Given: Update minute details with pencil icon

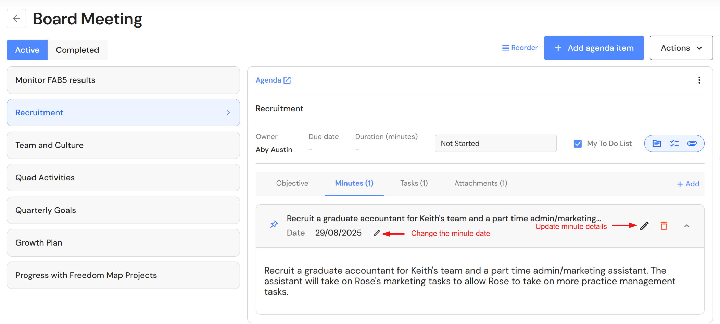Looking at the screenshot, I should [x=644, y=226].
